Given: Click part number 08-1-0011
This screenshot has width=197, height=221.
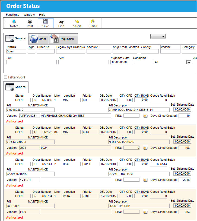Looking at the screenshot, I should pos(30,206).
